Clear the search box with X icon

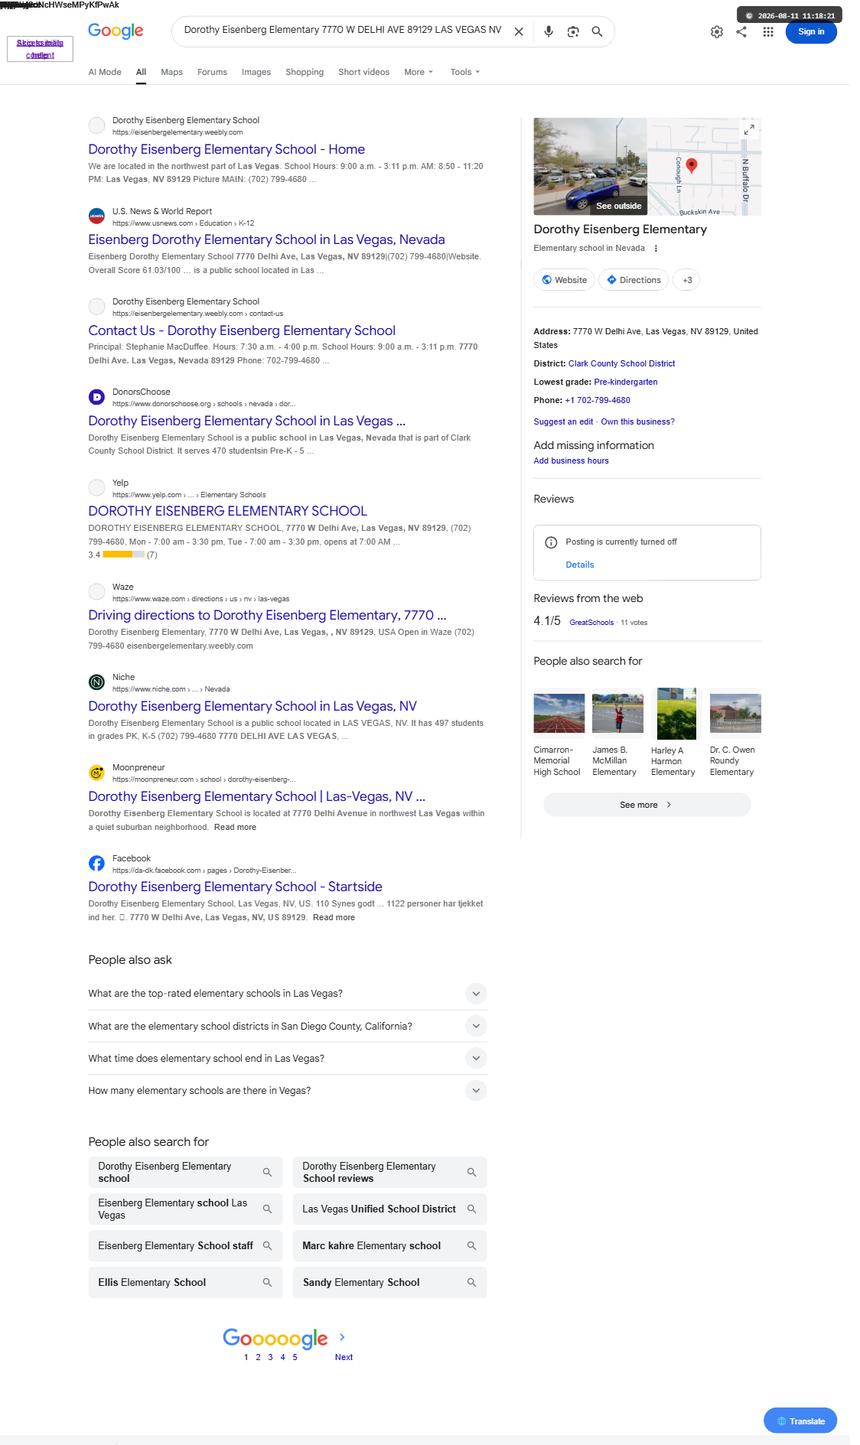point(519,31)
